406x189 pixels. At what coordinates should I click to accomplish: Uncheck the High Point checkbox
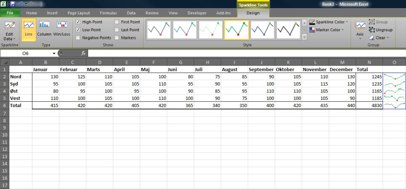coord(78,22)
